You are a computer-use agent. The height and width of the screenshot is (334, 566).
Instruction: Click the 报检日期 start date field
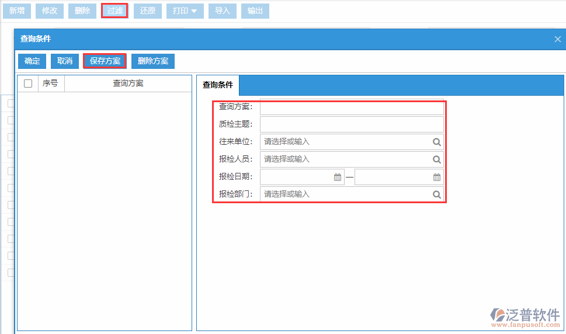click(302, 177)
